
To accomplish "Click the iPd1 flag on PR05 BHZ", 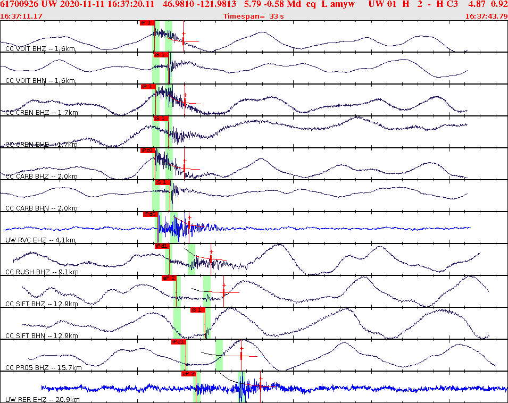I will [x=178, y=343].
